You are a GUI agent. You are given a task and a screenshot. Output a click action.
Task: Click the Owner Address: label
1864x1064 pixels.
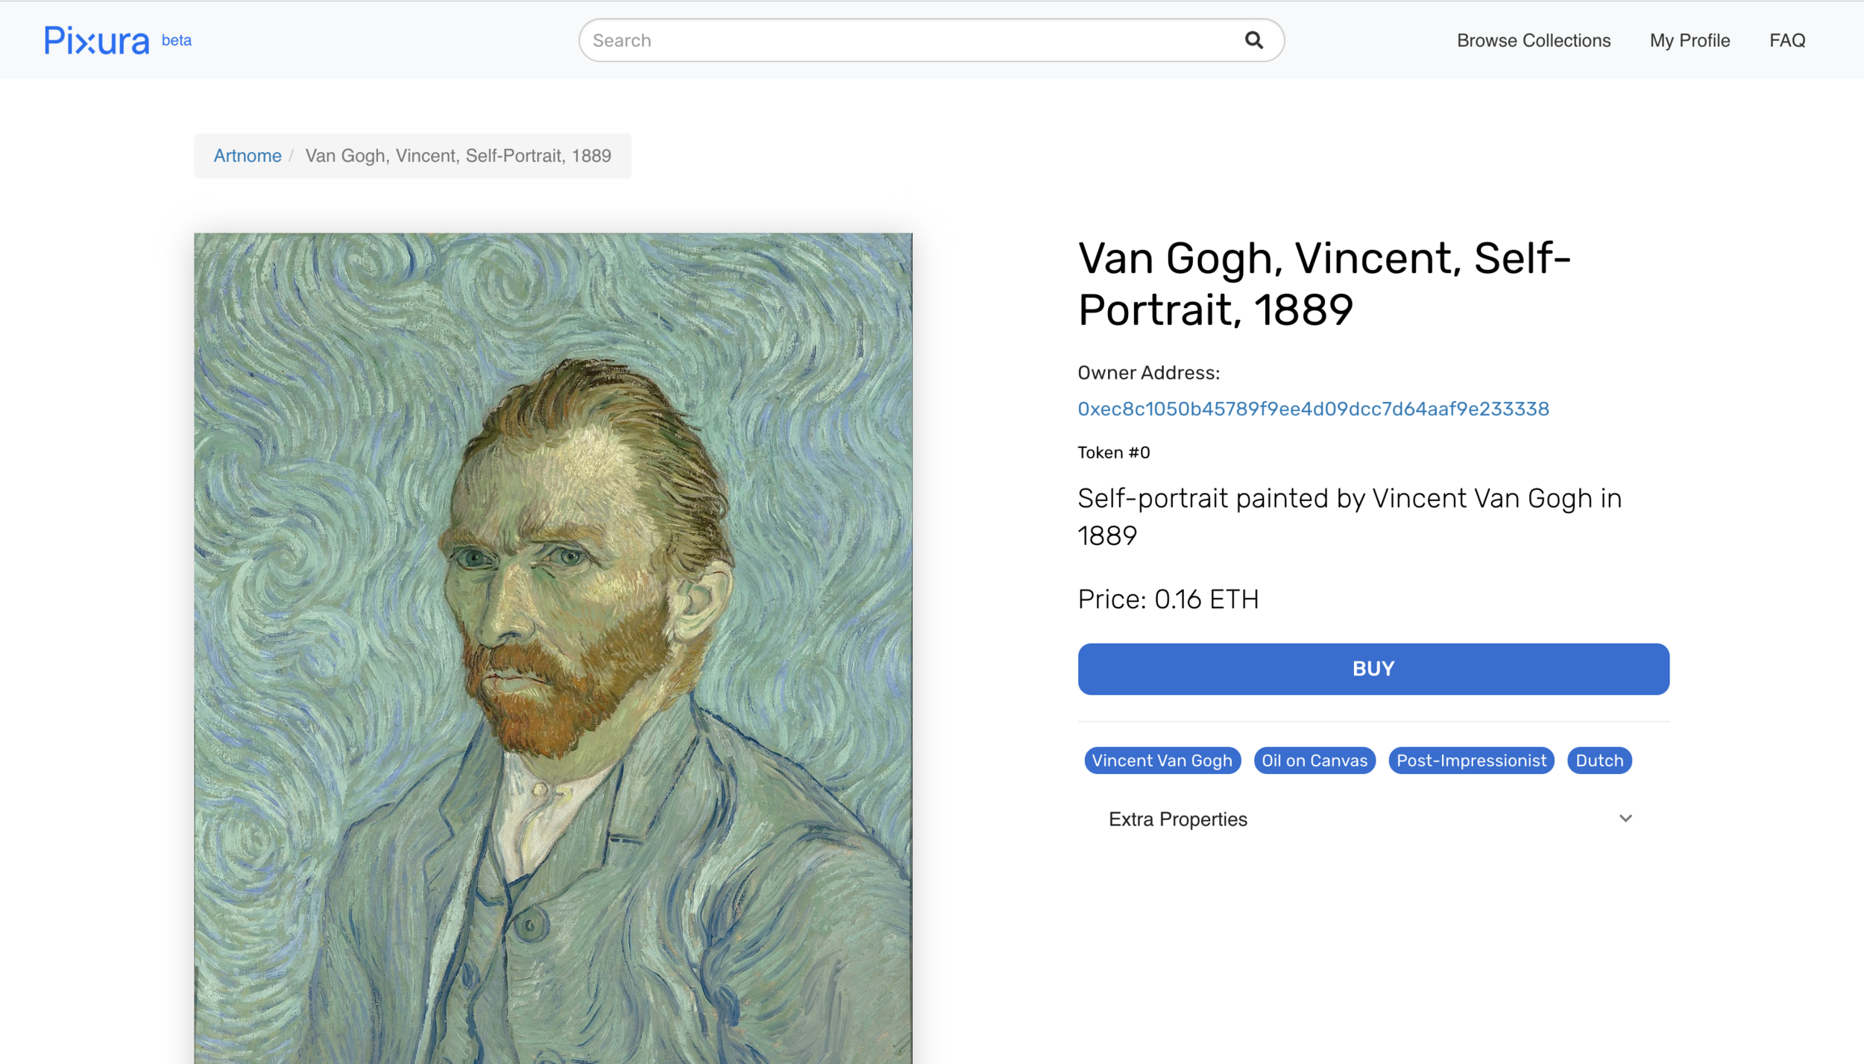pyautogui.click(x=1148, y=373)
